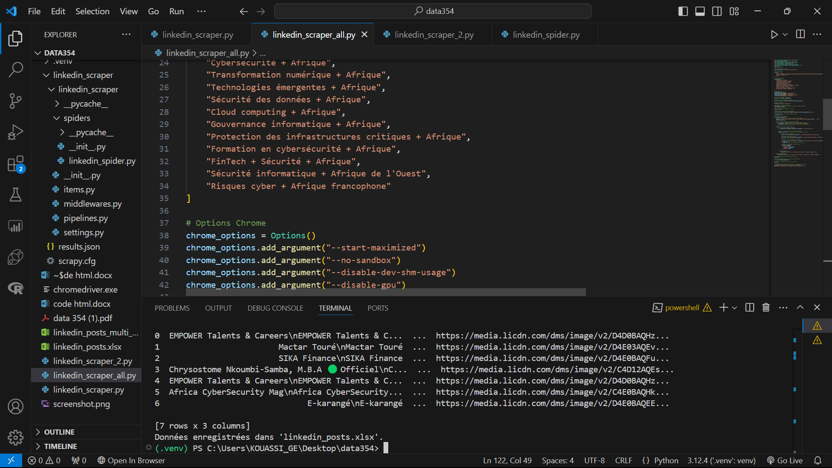Click the editor horizontal scrollbar
The height and width of the screenshot is (468, 832).
(x=386, y=292)
